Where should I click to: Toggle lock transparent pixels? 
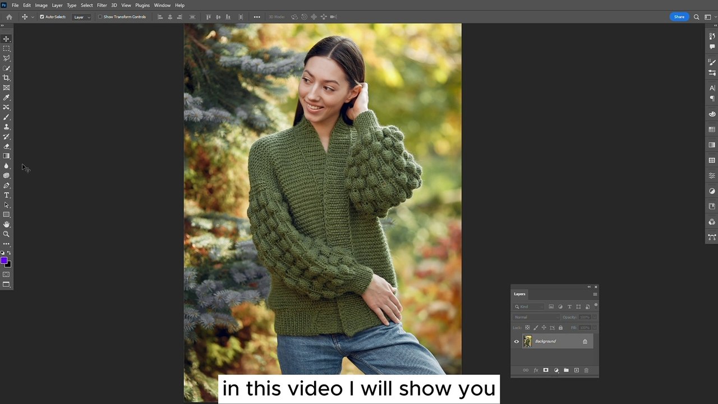click(527, 328)
